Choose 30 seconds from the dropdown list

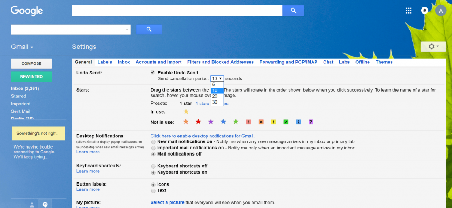click(x=217, y=102)
